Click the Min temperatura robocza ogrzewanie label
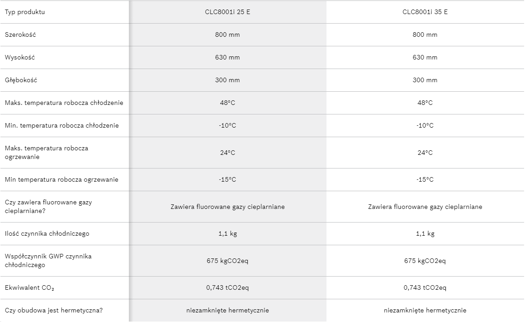Image resolution: width=525 pixels, height=322 pixels. pos(61,180)
